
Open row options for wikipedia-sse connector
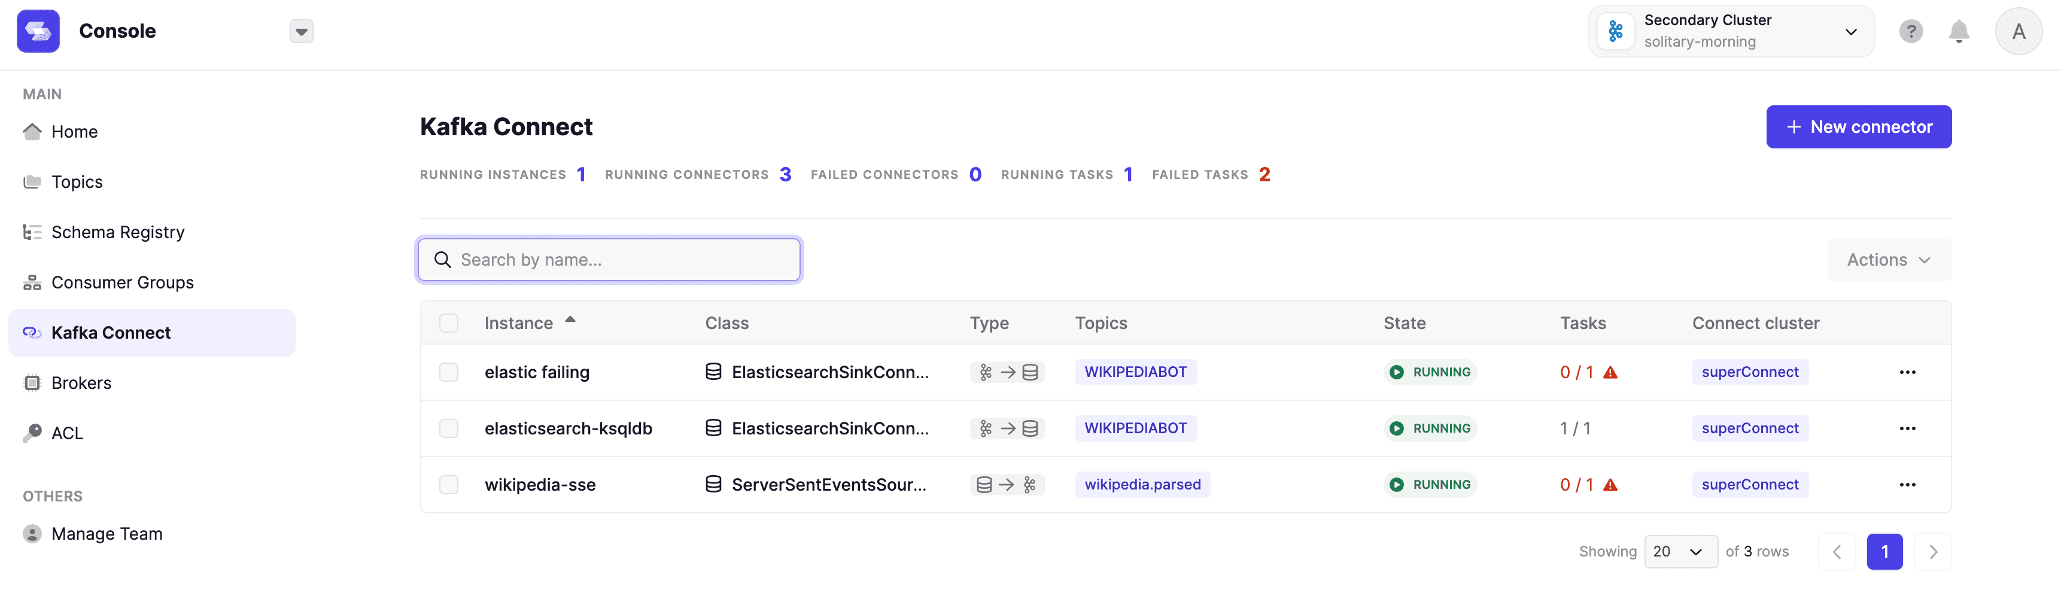click(1907, 484)
